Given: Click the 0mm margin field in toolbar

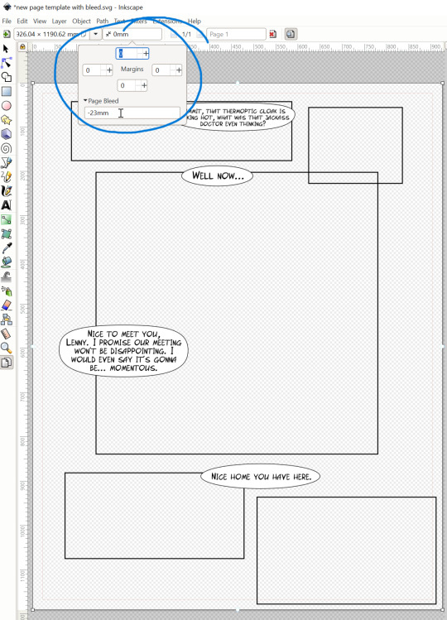Looking at the screenshot, I should (x=132, y=35).
